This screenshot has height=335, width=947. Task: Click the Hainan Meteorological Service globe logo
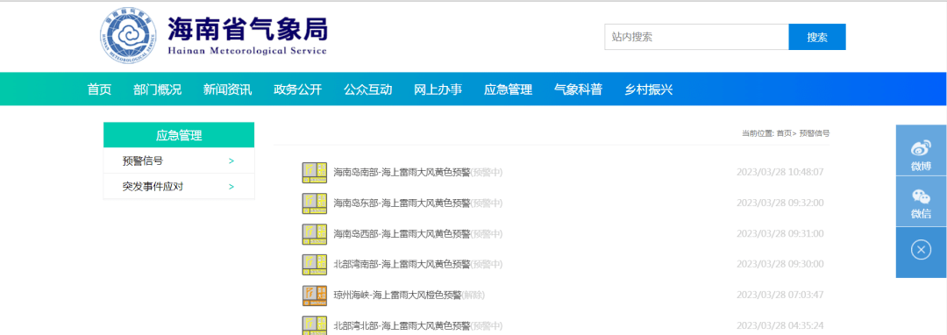click(x=128, y=36)
